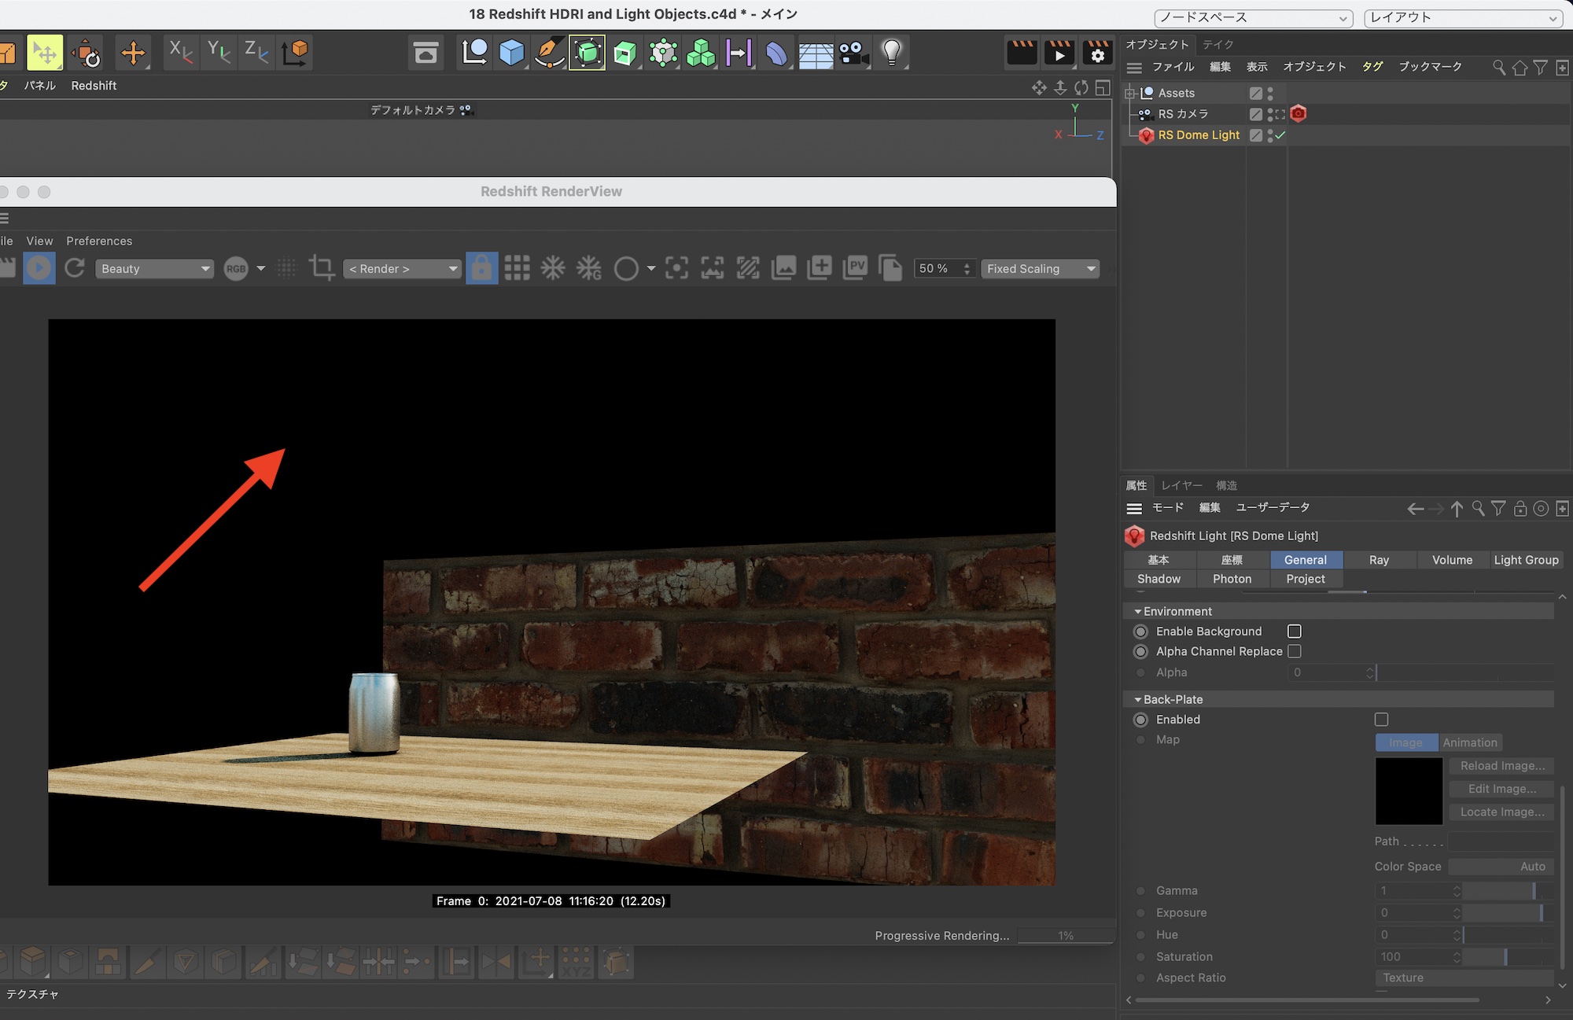Image resolution: width=1573 pixels, height=1020 pixels.
Task: Click the Reload Image button
Action: [1501, 765]
